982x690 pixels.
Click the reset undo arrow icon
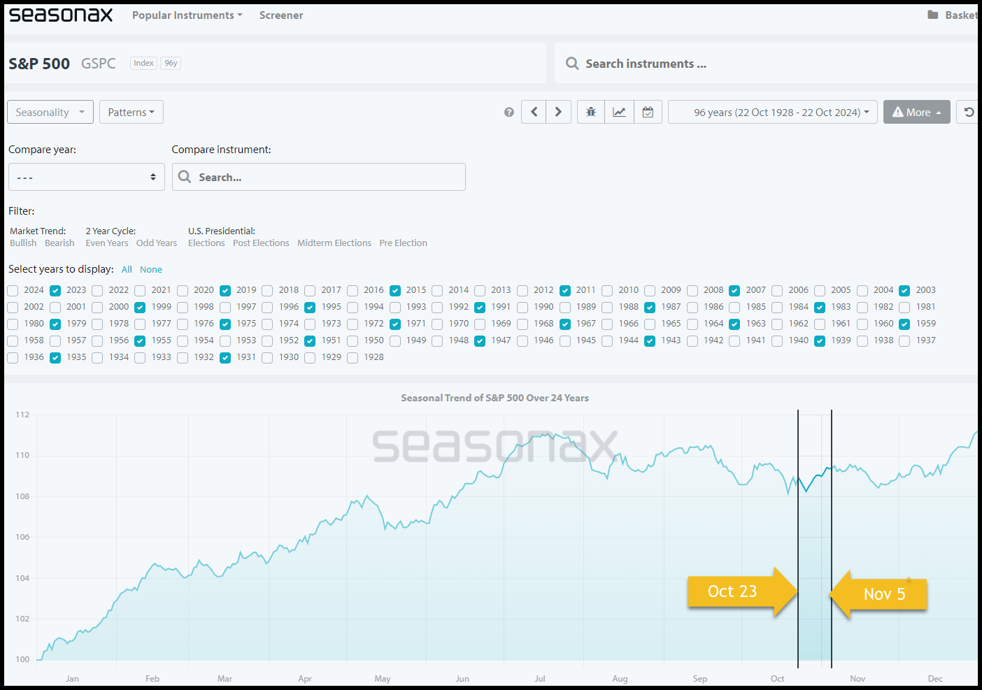click(x=969, y=112)
